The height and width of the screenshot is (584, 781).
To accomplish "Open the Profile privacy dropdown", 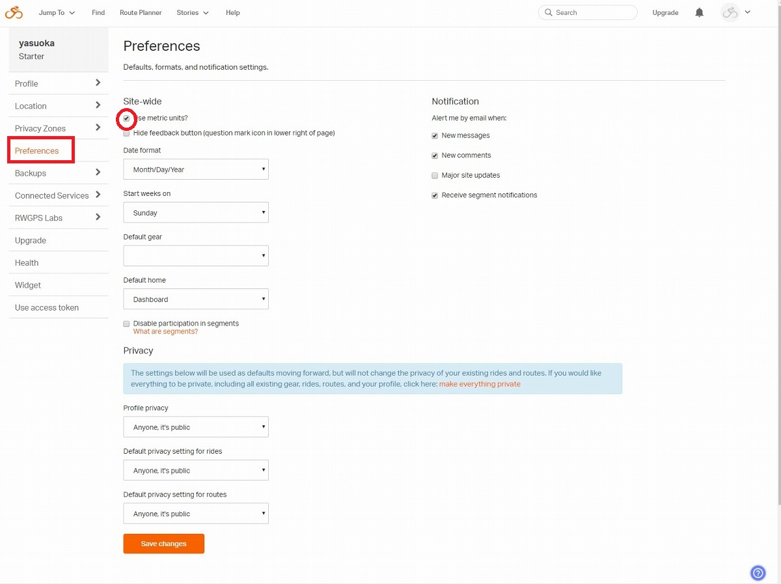I will 196,427.
